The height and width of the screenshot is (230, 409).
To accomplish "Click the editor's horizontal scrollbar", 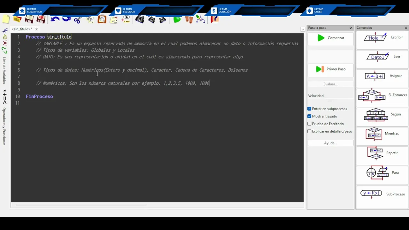I will pos(81,205).
